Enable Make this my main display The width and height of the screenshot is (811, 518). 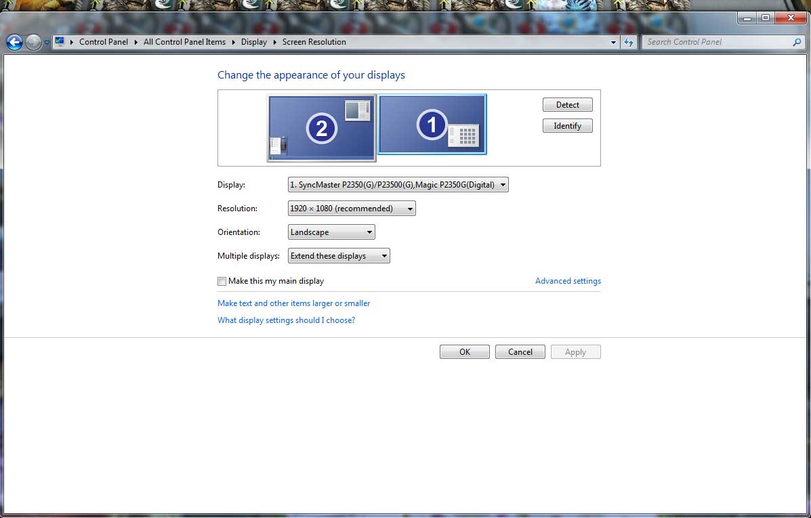coord(222,281)
